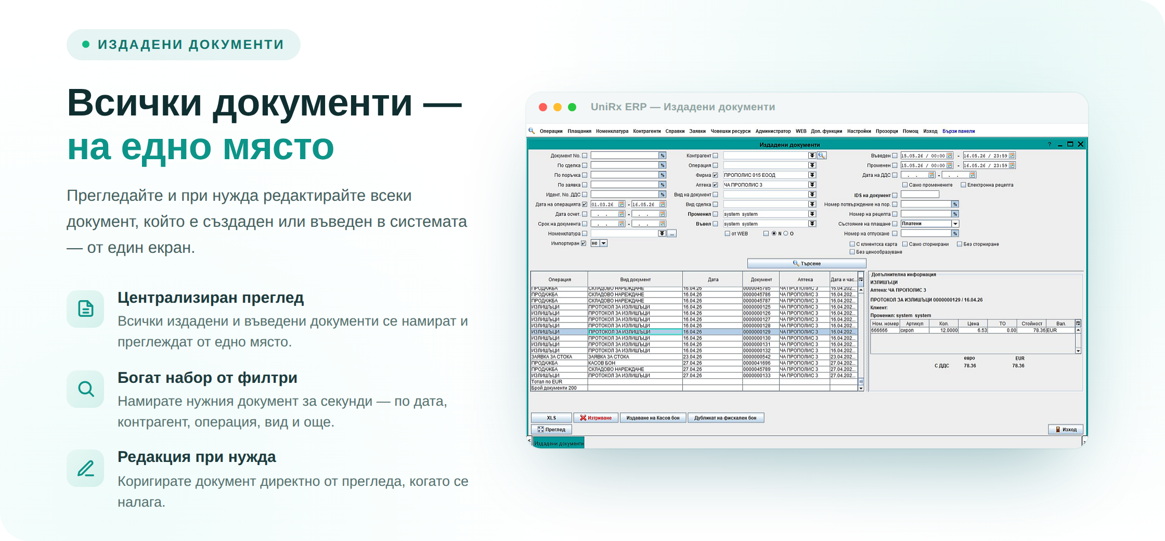Open calendar for Дата на ДДС start field

point(931,175)
